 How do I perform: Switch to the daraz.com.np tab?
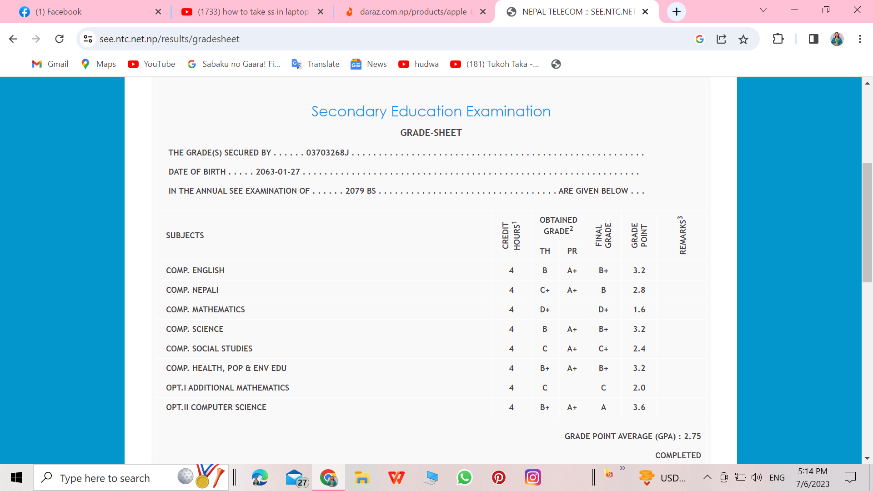coord(416,12)
